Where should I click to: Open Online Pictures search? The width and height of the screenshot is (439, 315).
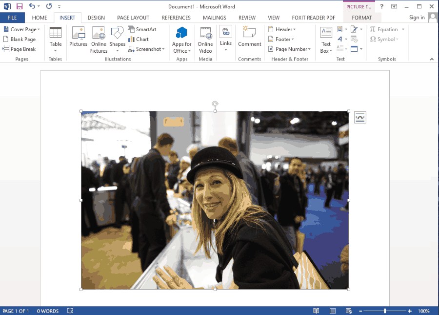99,40
